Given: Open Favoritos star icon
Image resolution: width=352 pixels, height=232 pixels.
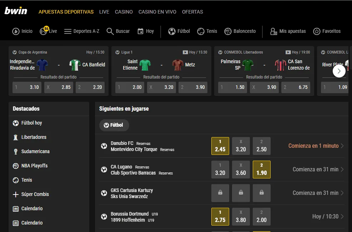Looking at the screenshot, I should click(x=317, y=31).
